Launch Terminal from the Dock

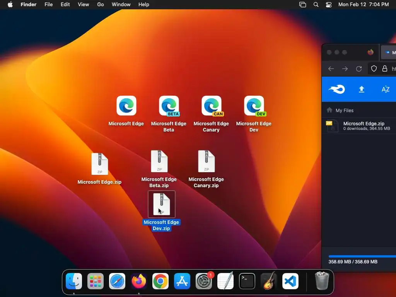point(247,281)
